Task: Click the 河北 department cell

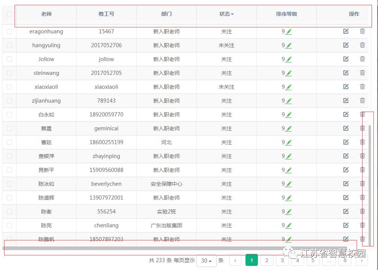Action: coord(166,142)
